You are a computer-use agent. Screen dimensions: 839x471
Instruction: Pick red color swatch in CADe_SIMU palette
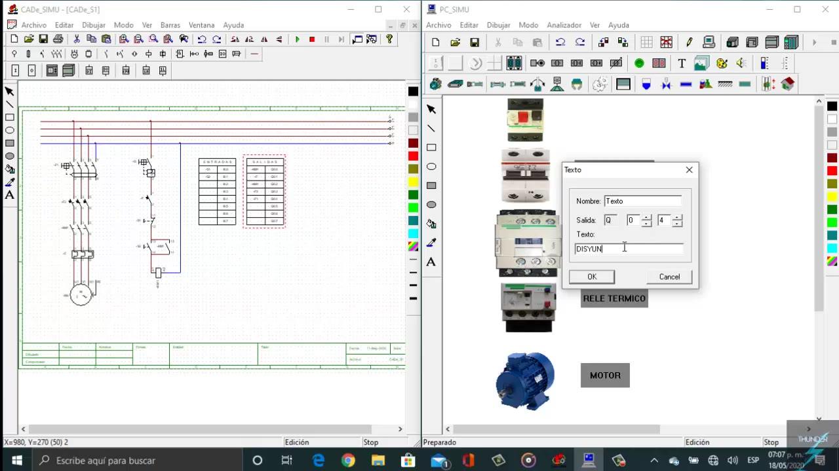coord(413,156)
